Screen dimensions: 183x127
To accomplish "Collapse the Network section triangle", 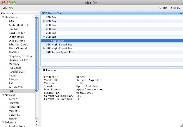I will coord(3,95).
